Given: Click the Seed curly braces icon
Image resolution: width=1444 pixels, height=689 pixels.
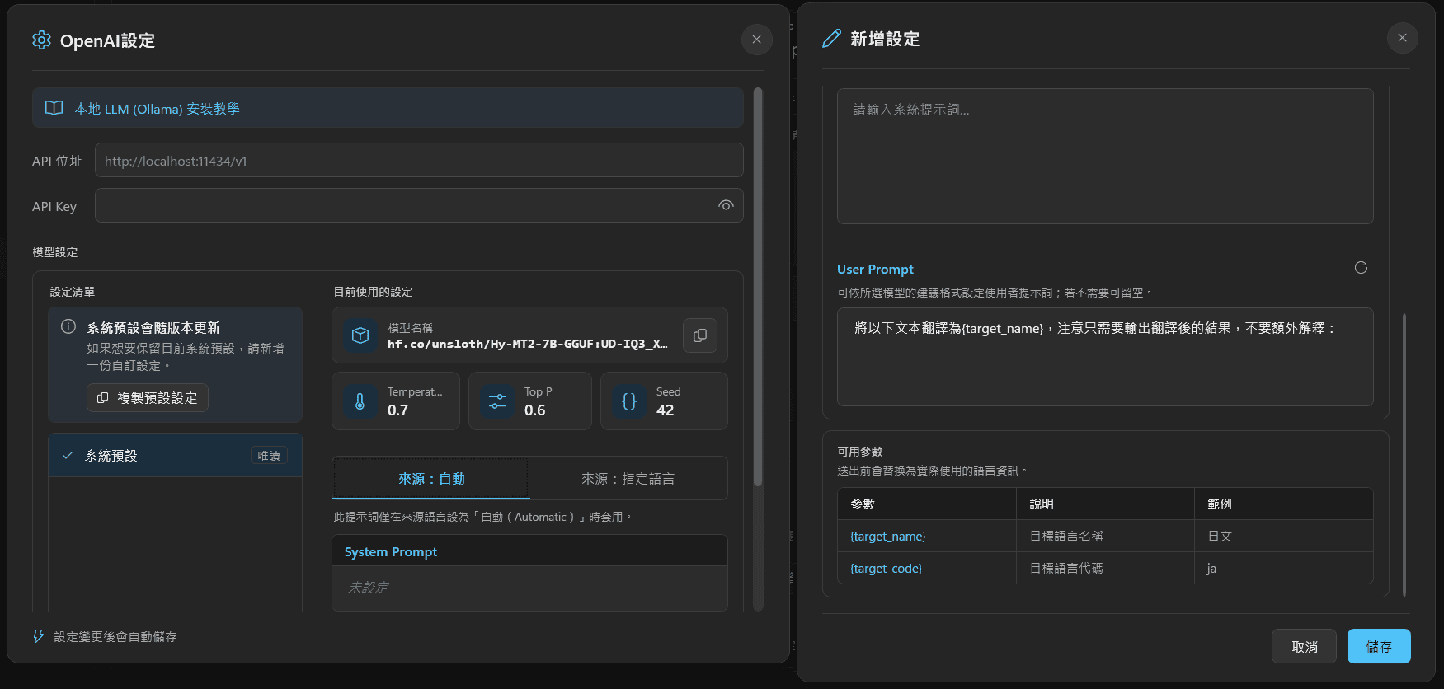Looking at the screenshot, I should tap(628, 401).
